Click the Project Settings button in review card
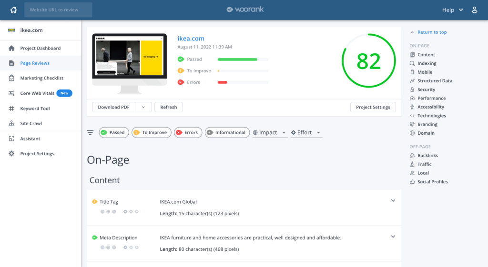This screenshot has width=488, height=267. pos(373,107)
